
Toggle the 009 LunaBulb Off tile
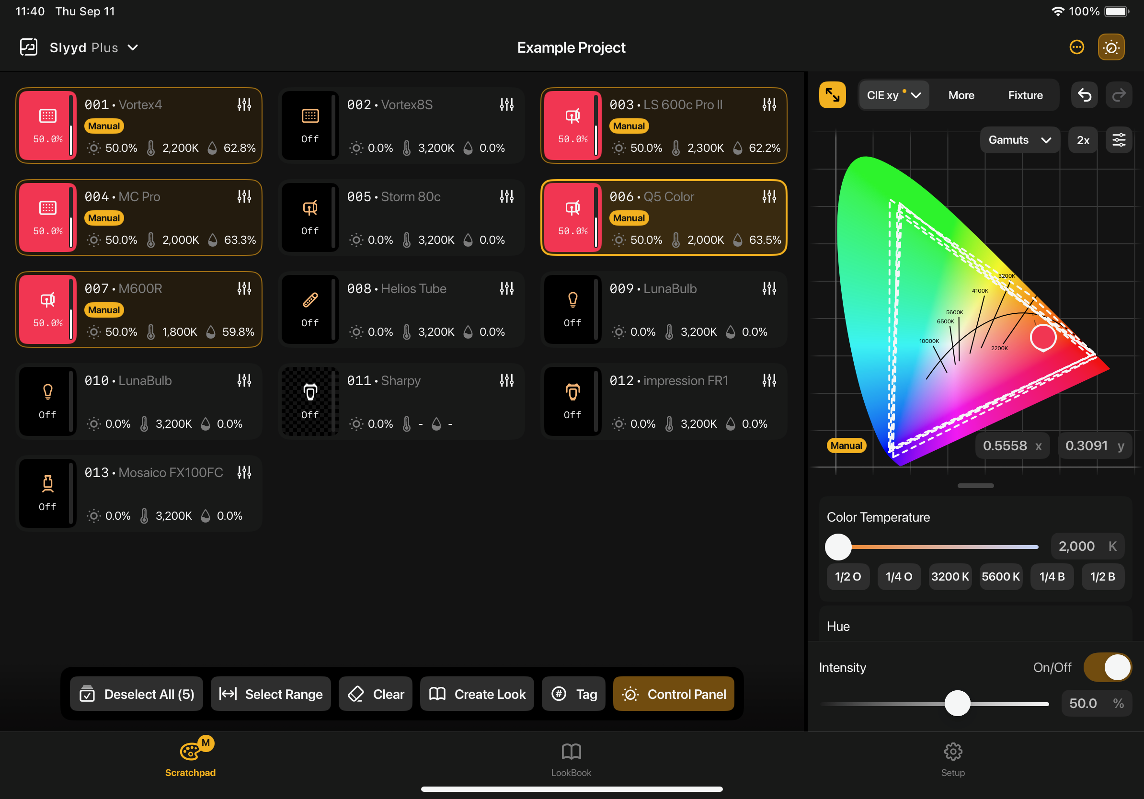572,309
